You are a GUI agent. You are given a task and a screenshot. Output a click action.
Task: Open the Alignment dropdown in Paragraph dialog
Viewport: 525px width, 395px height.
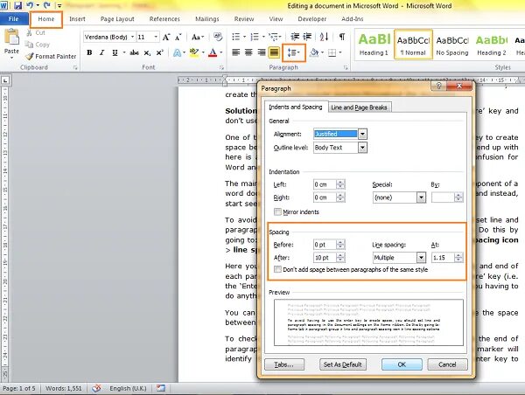[362, 134]
